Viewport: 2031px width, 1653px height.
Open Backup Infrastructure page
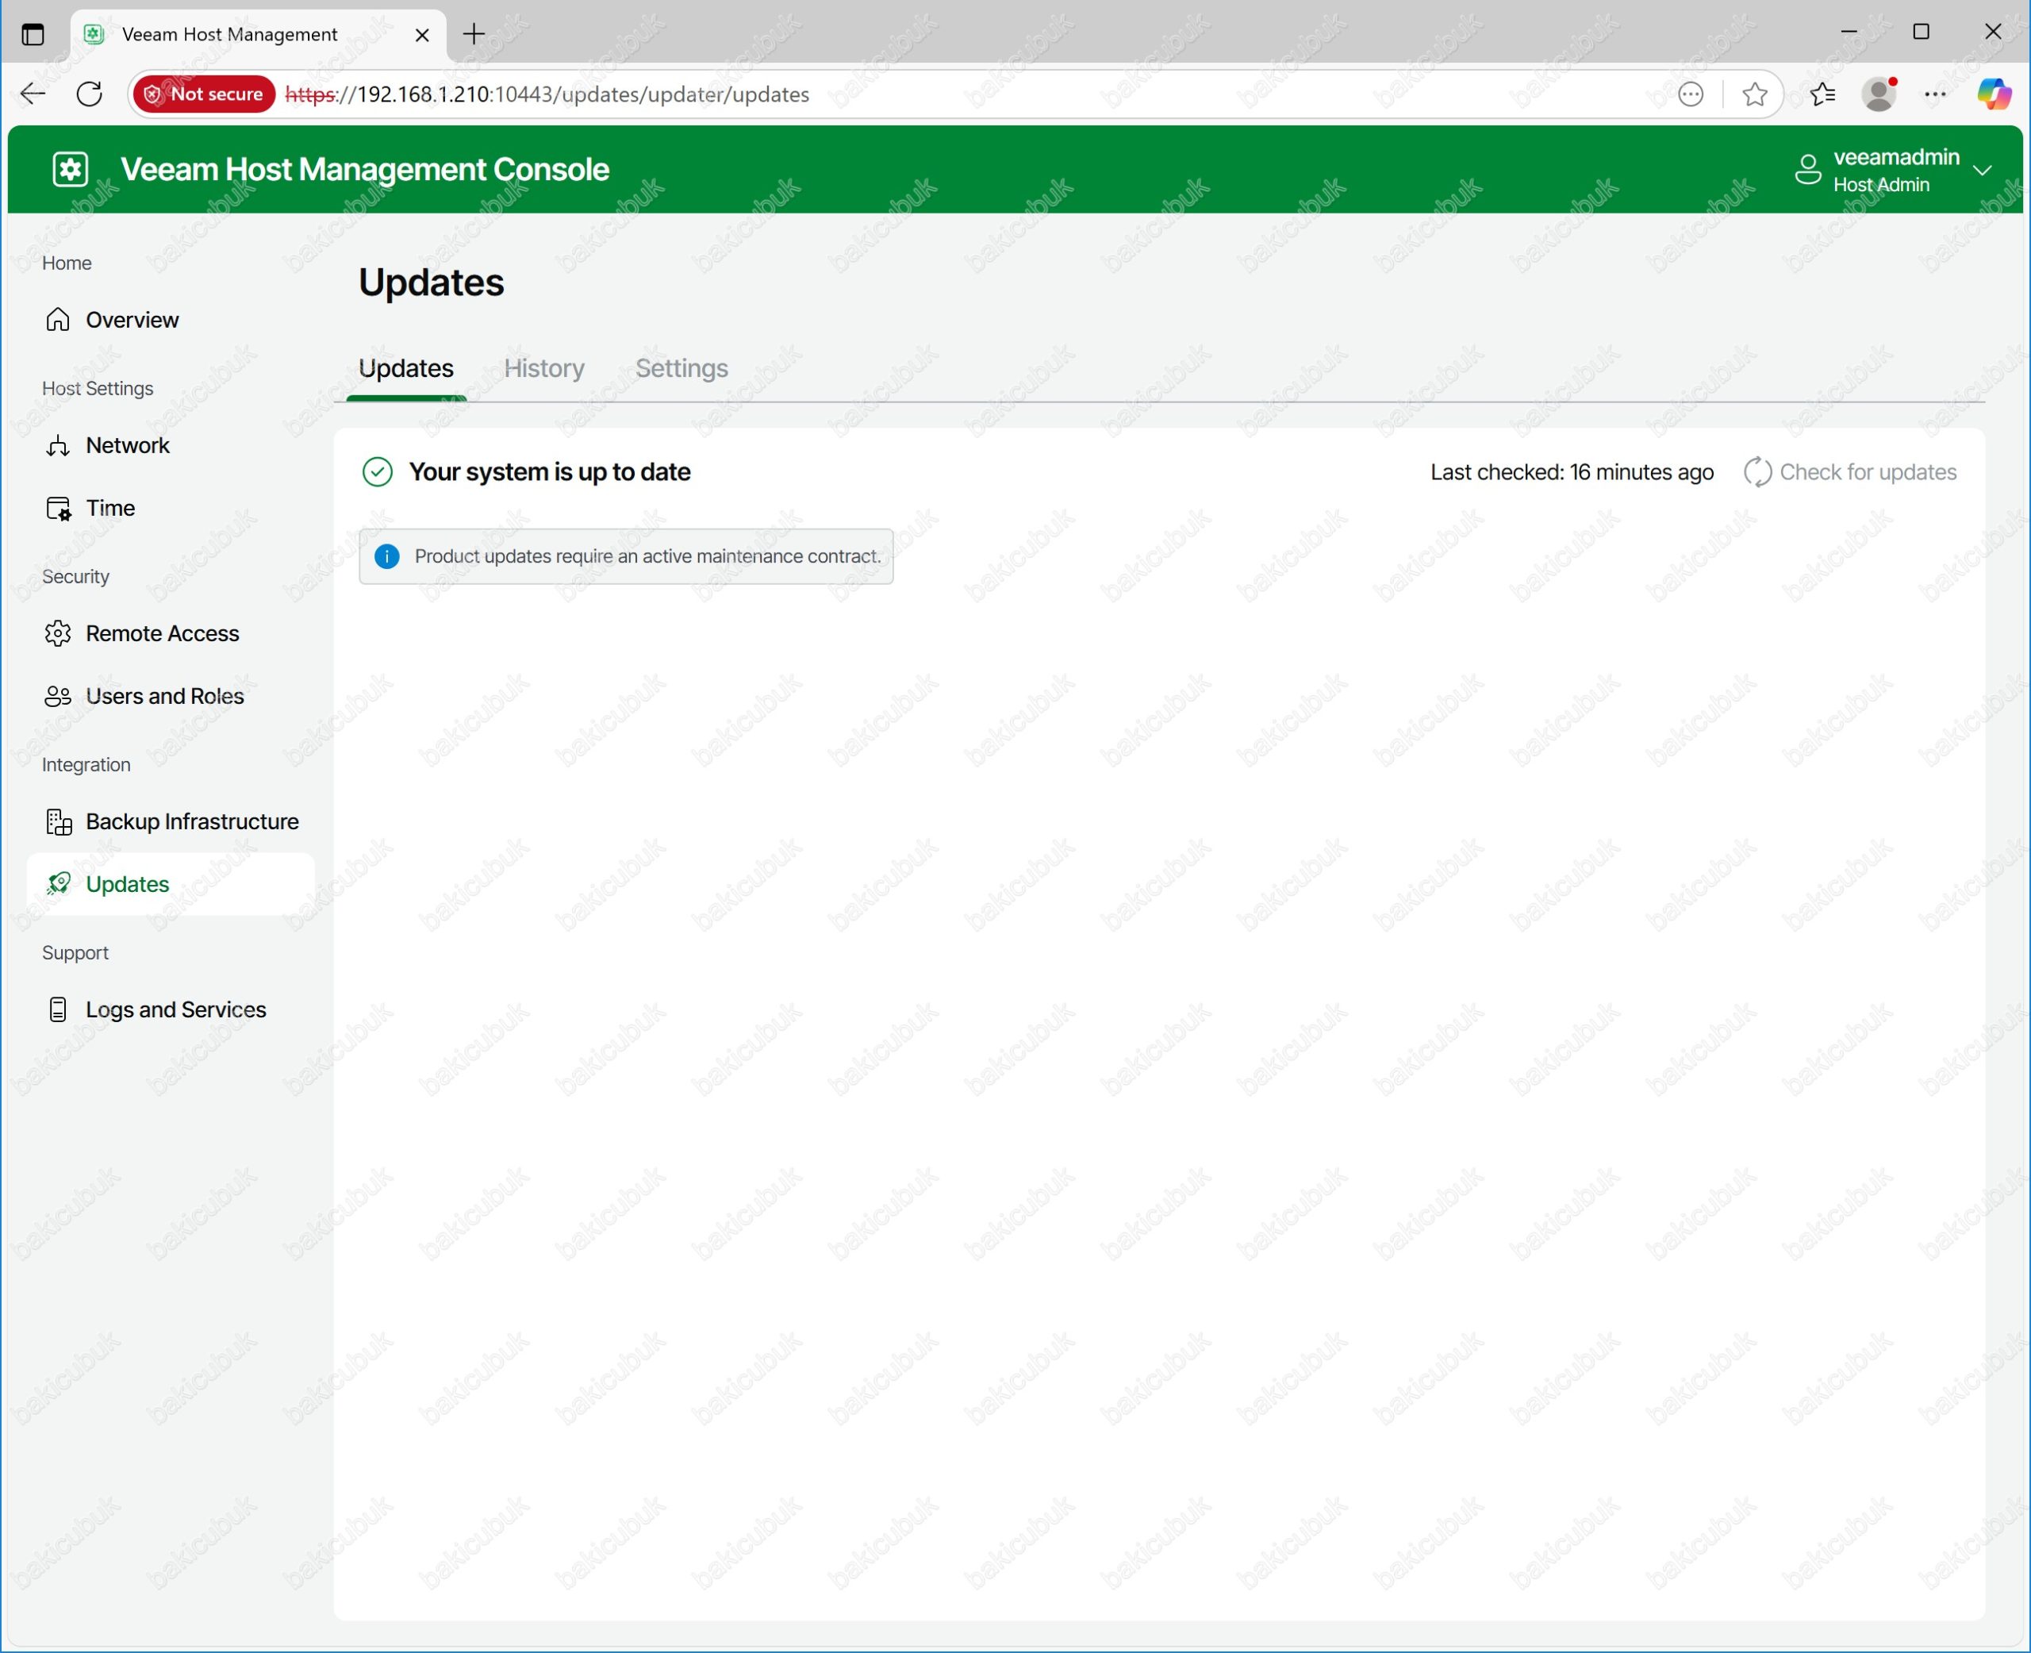point(171,822)
